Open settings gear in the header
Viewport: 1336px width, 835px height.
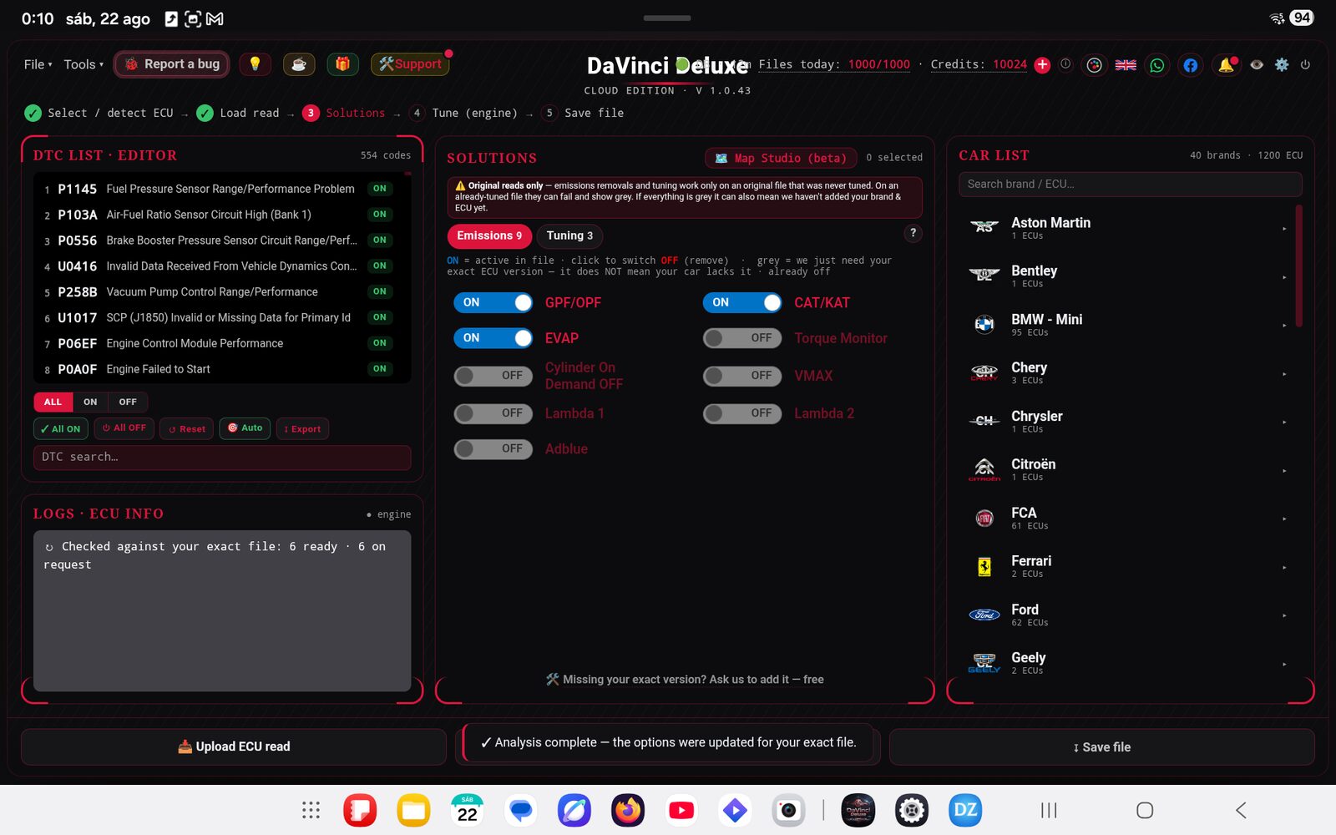tap(1282, 64)
